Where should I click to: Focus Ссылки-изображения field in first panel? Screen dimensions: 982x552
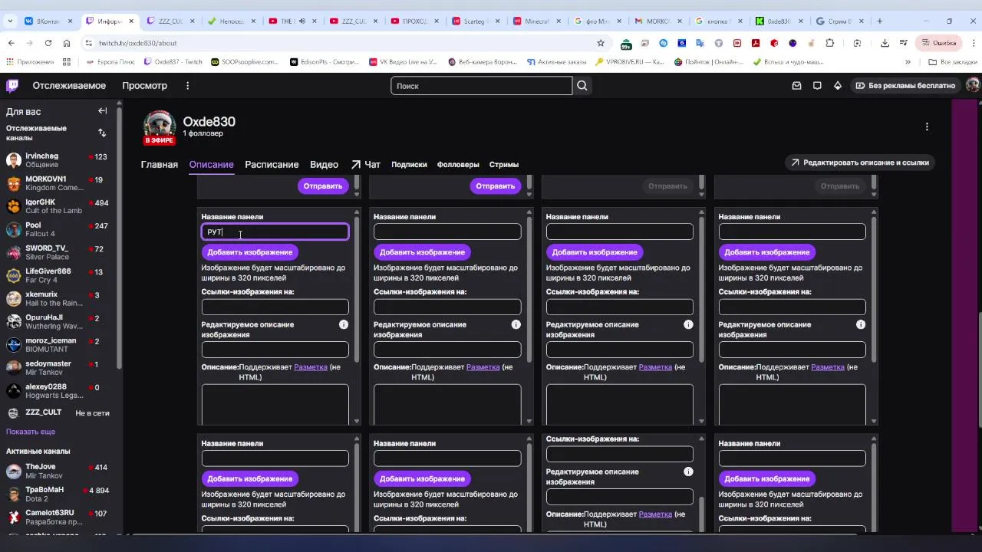pyautogui.click(x=275, y=307)
